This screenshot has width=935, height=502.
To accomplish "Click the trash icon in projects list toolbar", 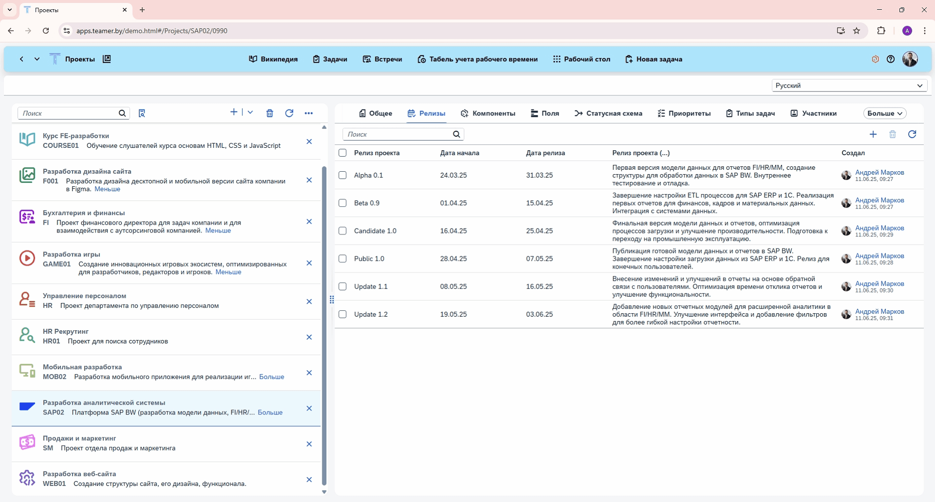I will click(270, 113).
